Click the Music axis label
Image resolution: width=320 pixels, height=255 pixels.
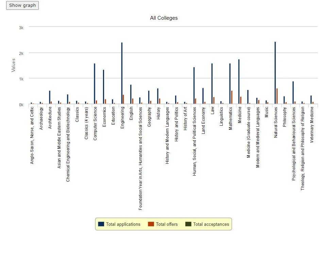[267, 112]
